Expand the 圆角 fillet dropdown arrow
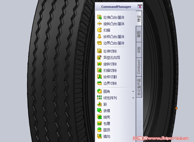Viewport: 194px width, 142px height. pyautogui.click(x=133, y=92)
